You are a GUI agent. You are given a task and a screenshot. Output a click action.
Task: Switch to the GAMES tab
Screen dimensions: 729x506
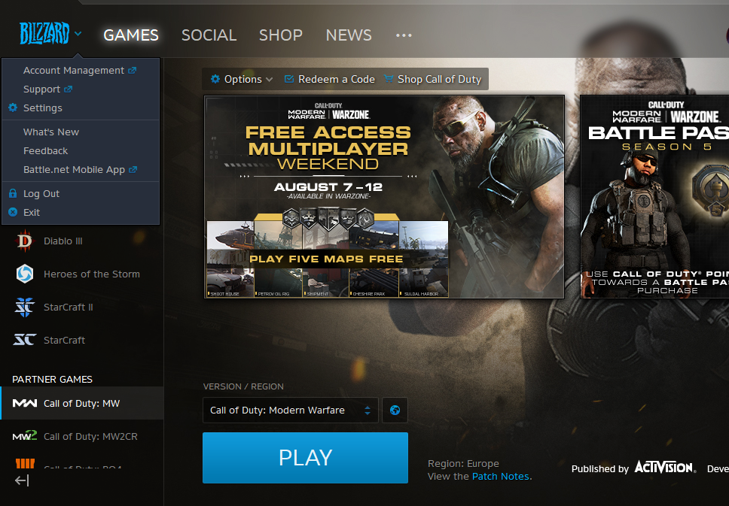coord(130,35)
